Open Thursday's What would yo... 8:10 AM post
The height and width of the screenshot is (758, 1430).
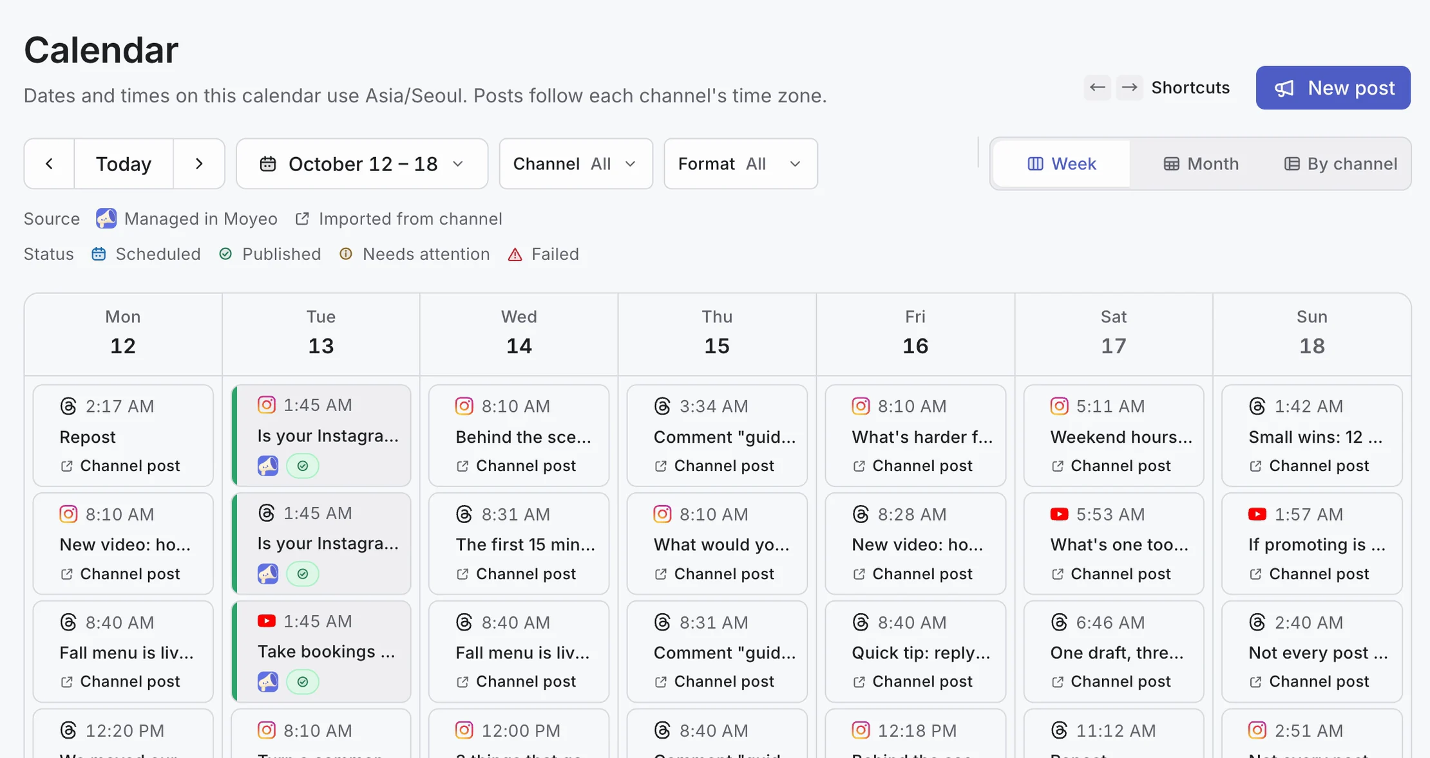717,544
